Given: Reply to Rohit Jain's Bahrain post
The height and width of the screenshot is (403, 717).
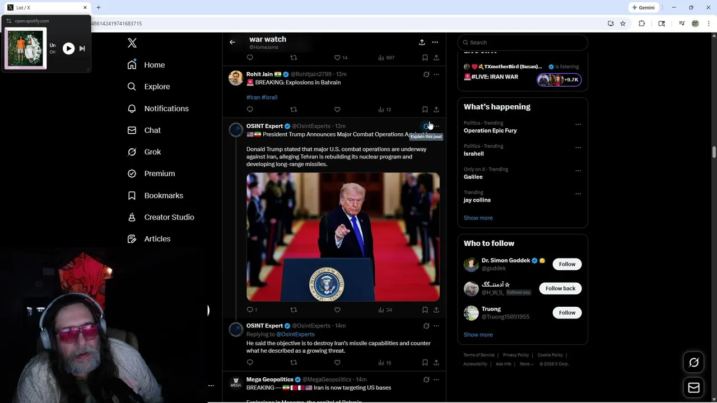Looking at the screenshot, I should point(250,110).
